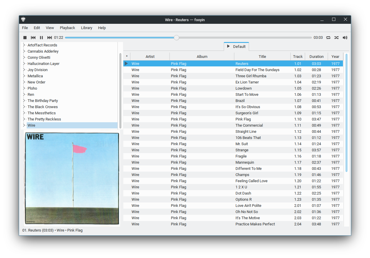Click the playing indicator arrow beside Reuters
370x258 pixels.
(x=126, y=63)
